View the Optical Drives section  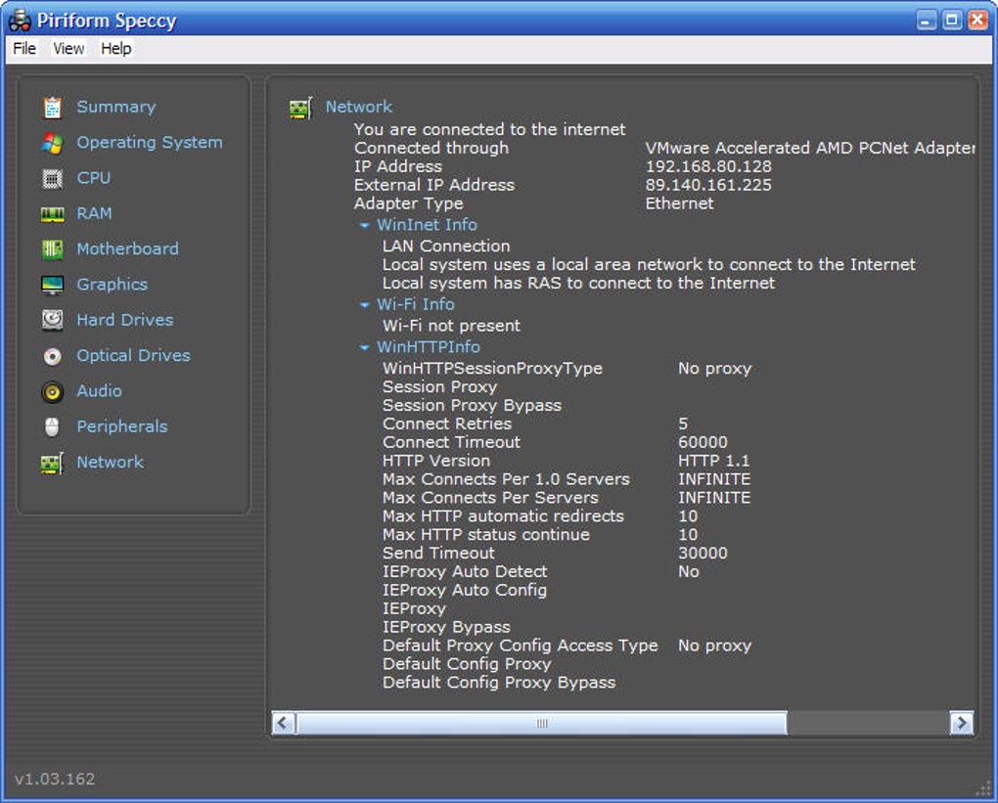pyautogui.click(x=133, y=355)
